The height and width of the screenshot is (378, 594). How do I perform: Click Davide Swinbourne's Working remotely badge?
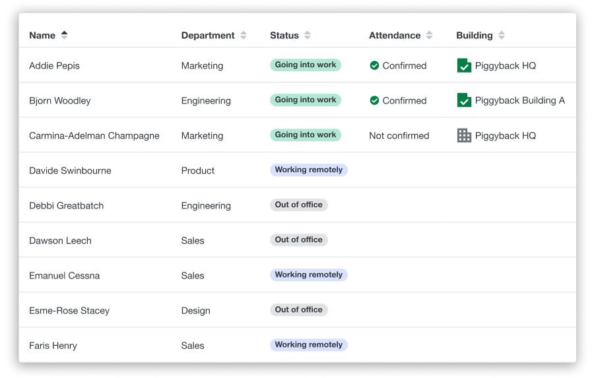pos(309,170)
